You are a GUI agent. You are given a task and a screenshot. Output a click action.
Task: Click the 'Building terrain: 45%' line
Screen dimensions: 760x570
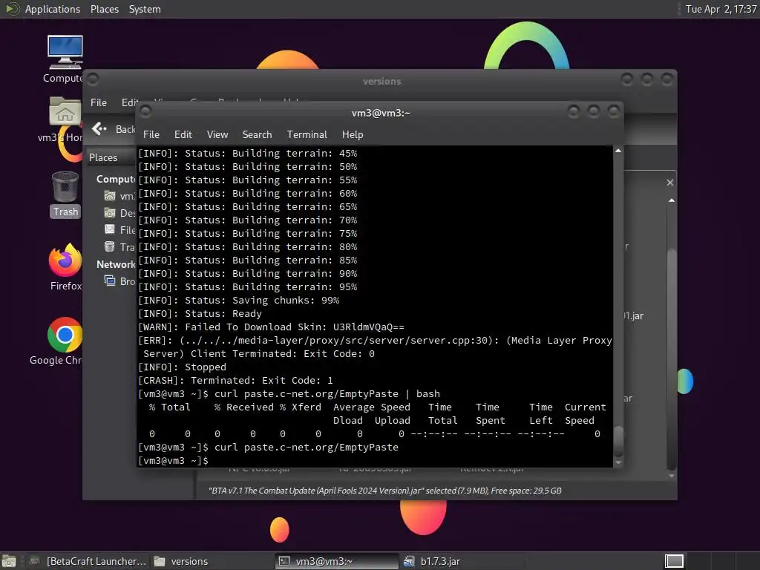click(248, 153)
